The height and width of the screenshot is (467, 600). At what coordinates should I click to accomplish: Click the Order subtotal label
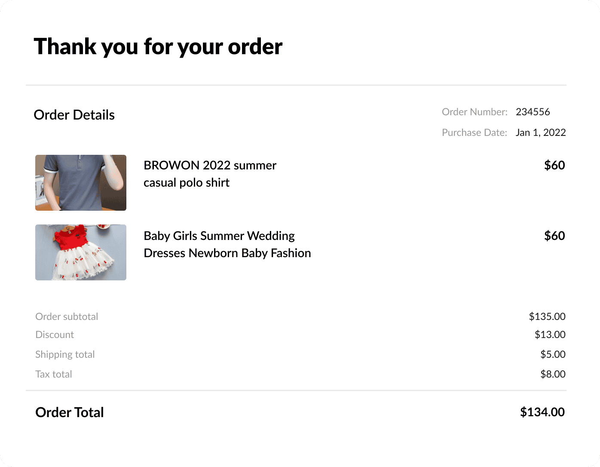(67, 316)
